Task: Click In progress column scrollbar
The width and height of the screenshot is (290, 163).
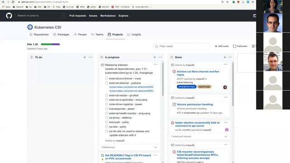Action: tap(163, 80)
